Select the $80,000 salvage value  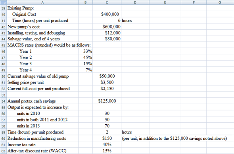click(x=107, y=39)
